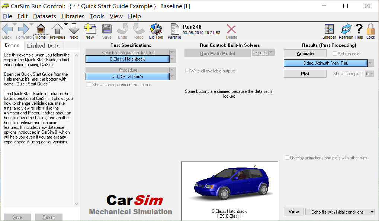Open the Procedure dropdown arrow

pyautogui.click(x=172, y=70)
